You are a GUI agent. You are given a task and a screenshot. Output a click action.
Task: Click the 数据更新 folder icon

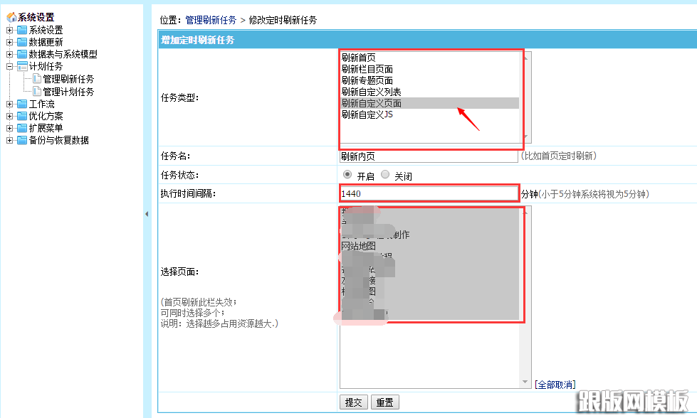coord(21,42)
